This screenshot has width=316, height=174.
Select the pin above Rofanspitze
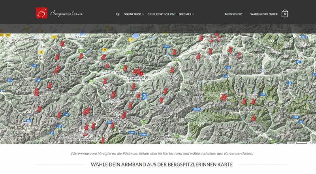(x=174, y=52)
